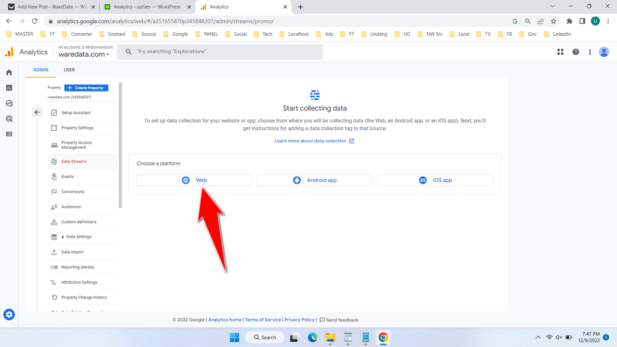The width and height of the screenshot is (617, 347).
Task: Open the Google apps grid icon
Action: pyautogui.click(x=560, y=52)
